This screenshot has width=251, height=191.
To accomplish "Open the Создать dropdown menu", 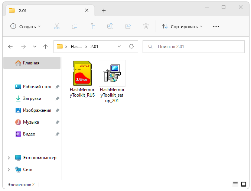I will click(25, 26).
